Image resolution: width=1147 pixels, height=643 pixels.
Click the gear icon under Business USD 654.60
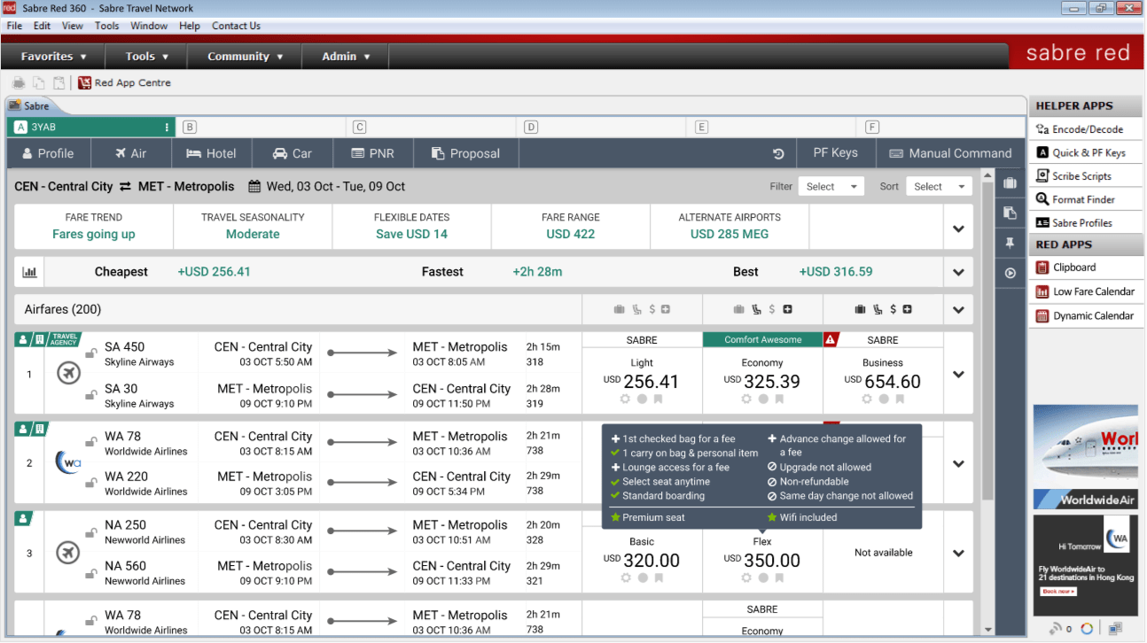pyautogui.click(x=867, y=399)
